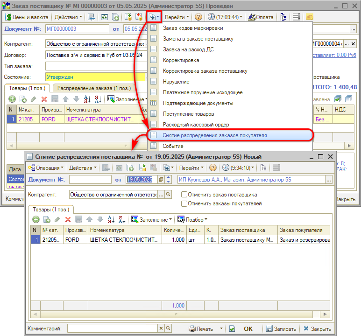Click the red delete row icon in the lower dialog
Screen dimensions: 361x336
tap(68, 219)
